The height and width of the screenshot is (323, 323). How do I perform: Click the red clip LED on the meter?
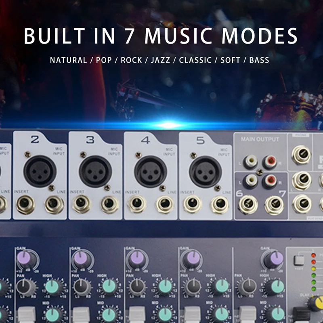(x=313, y=255)
